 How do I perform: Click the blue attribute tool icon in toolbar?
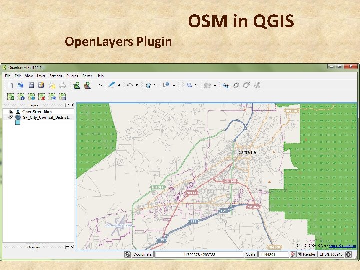[x=189, y=85]
